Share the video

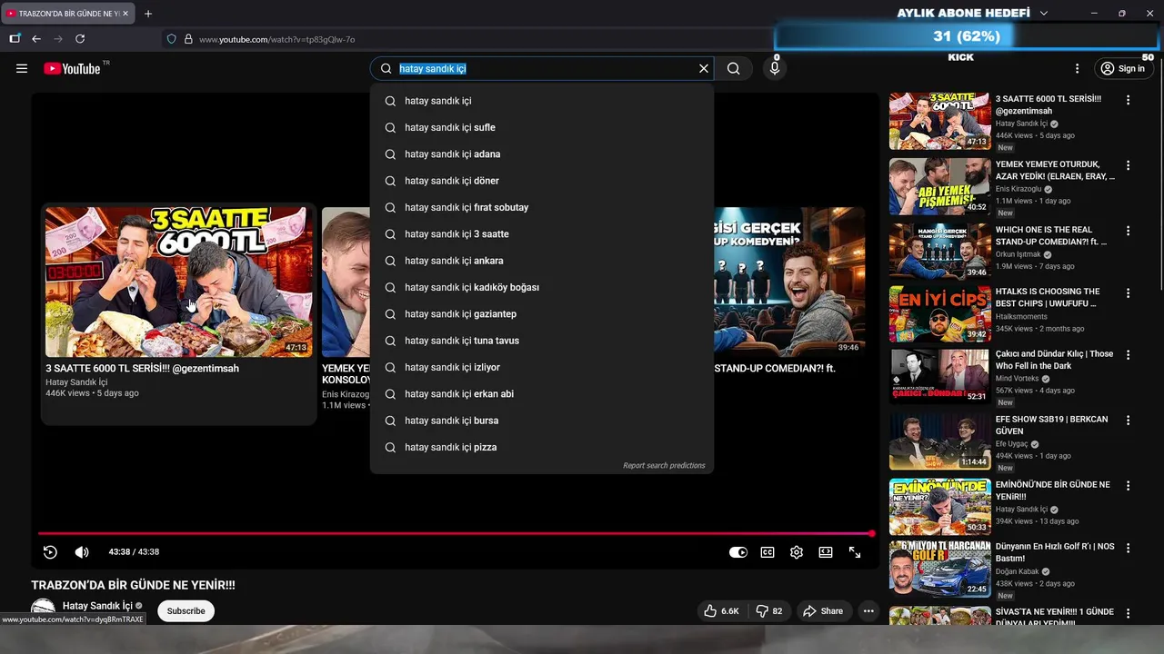tap(823, 611)
